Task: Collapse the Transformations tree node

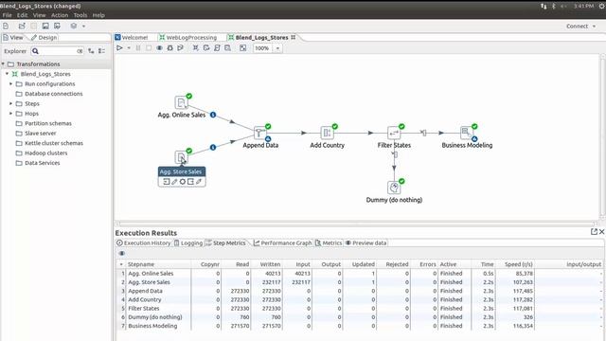Action: click(x=3, y=63)
